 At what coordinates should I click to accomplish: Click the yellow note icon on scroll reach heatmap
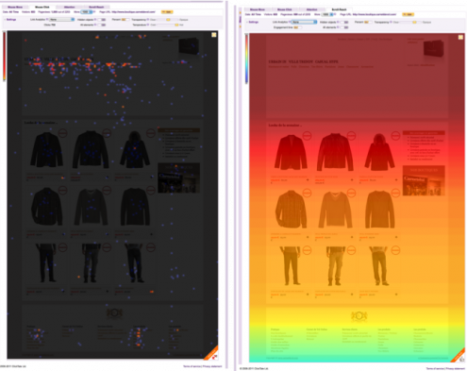click(460, 37)
